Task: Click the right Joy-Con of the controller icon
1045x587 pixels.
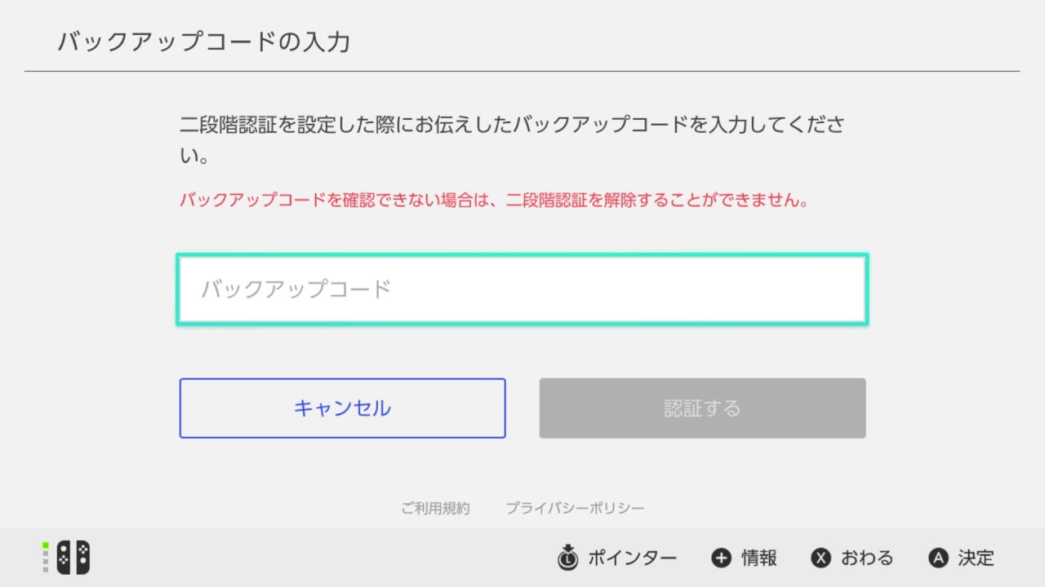Action: [x=82, y=558]
